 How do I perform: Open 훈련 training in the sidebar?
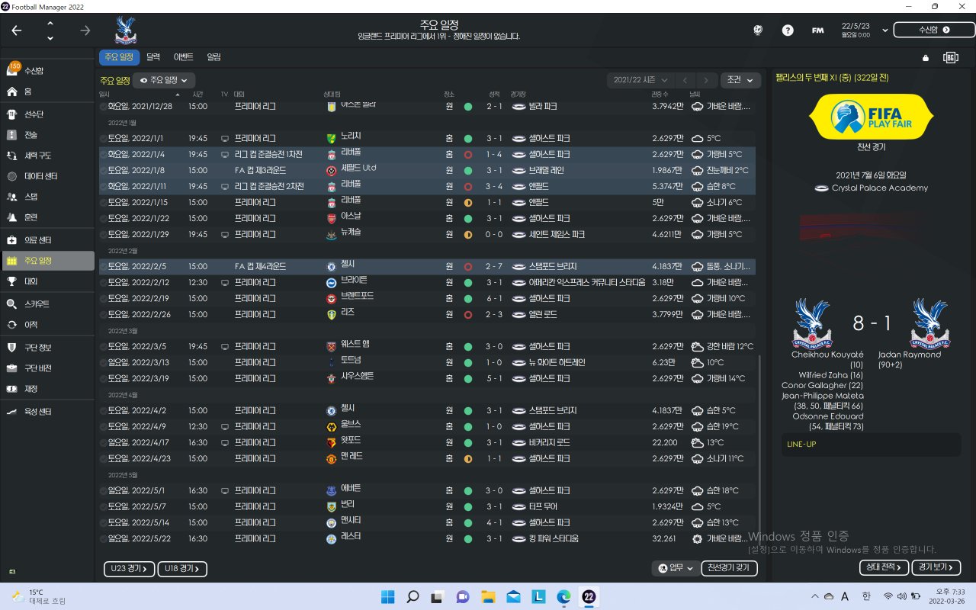point(47,217)
